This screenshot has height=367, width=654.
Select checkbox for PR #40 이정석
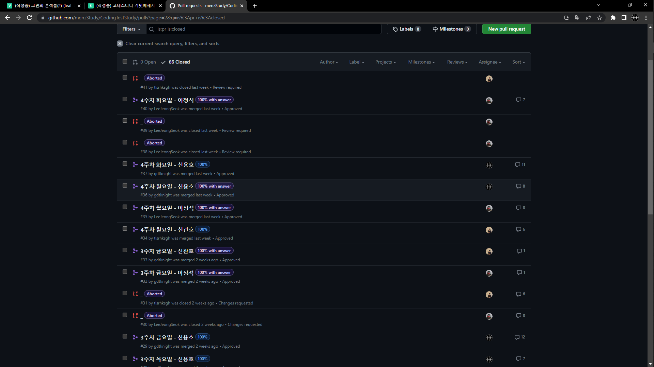tap(125, 99)
